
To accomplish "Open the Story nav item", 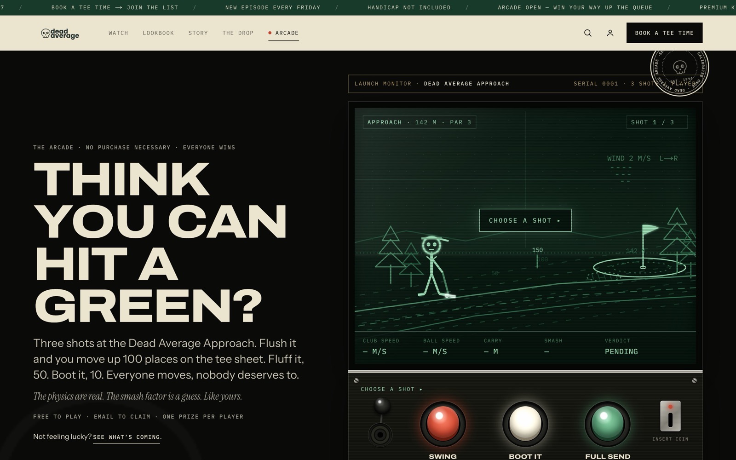I will tap(198, 33).
